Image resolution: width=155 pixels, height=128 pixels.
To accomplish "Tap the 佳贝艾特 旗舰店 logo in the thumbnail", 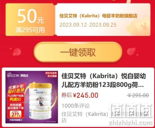I will (x=18, y=75).
